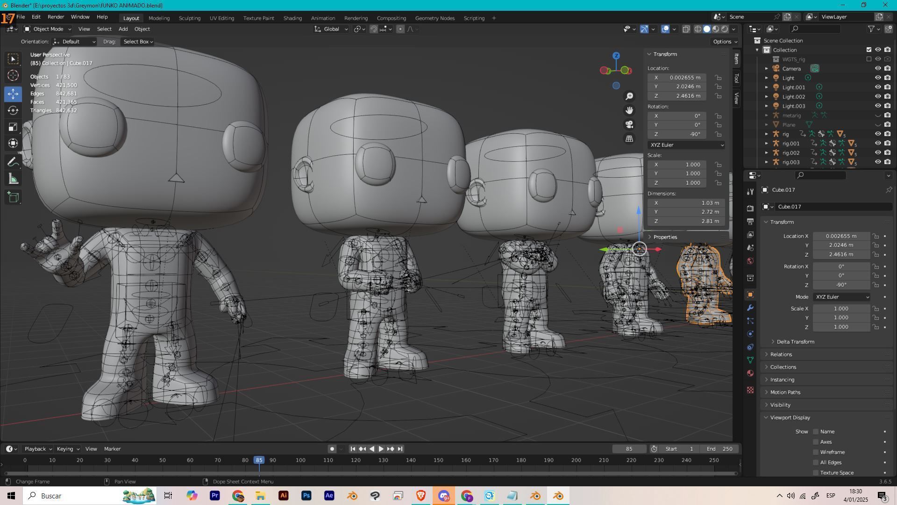Open the Keying popover in the timeline
Screen dimensions: 897x505
(68, 449)
